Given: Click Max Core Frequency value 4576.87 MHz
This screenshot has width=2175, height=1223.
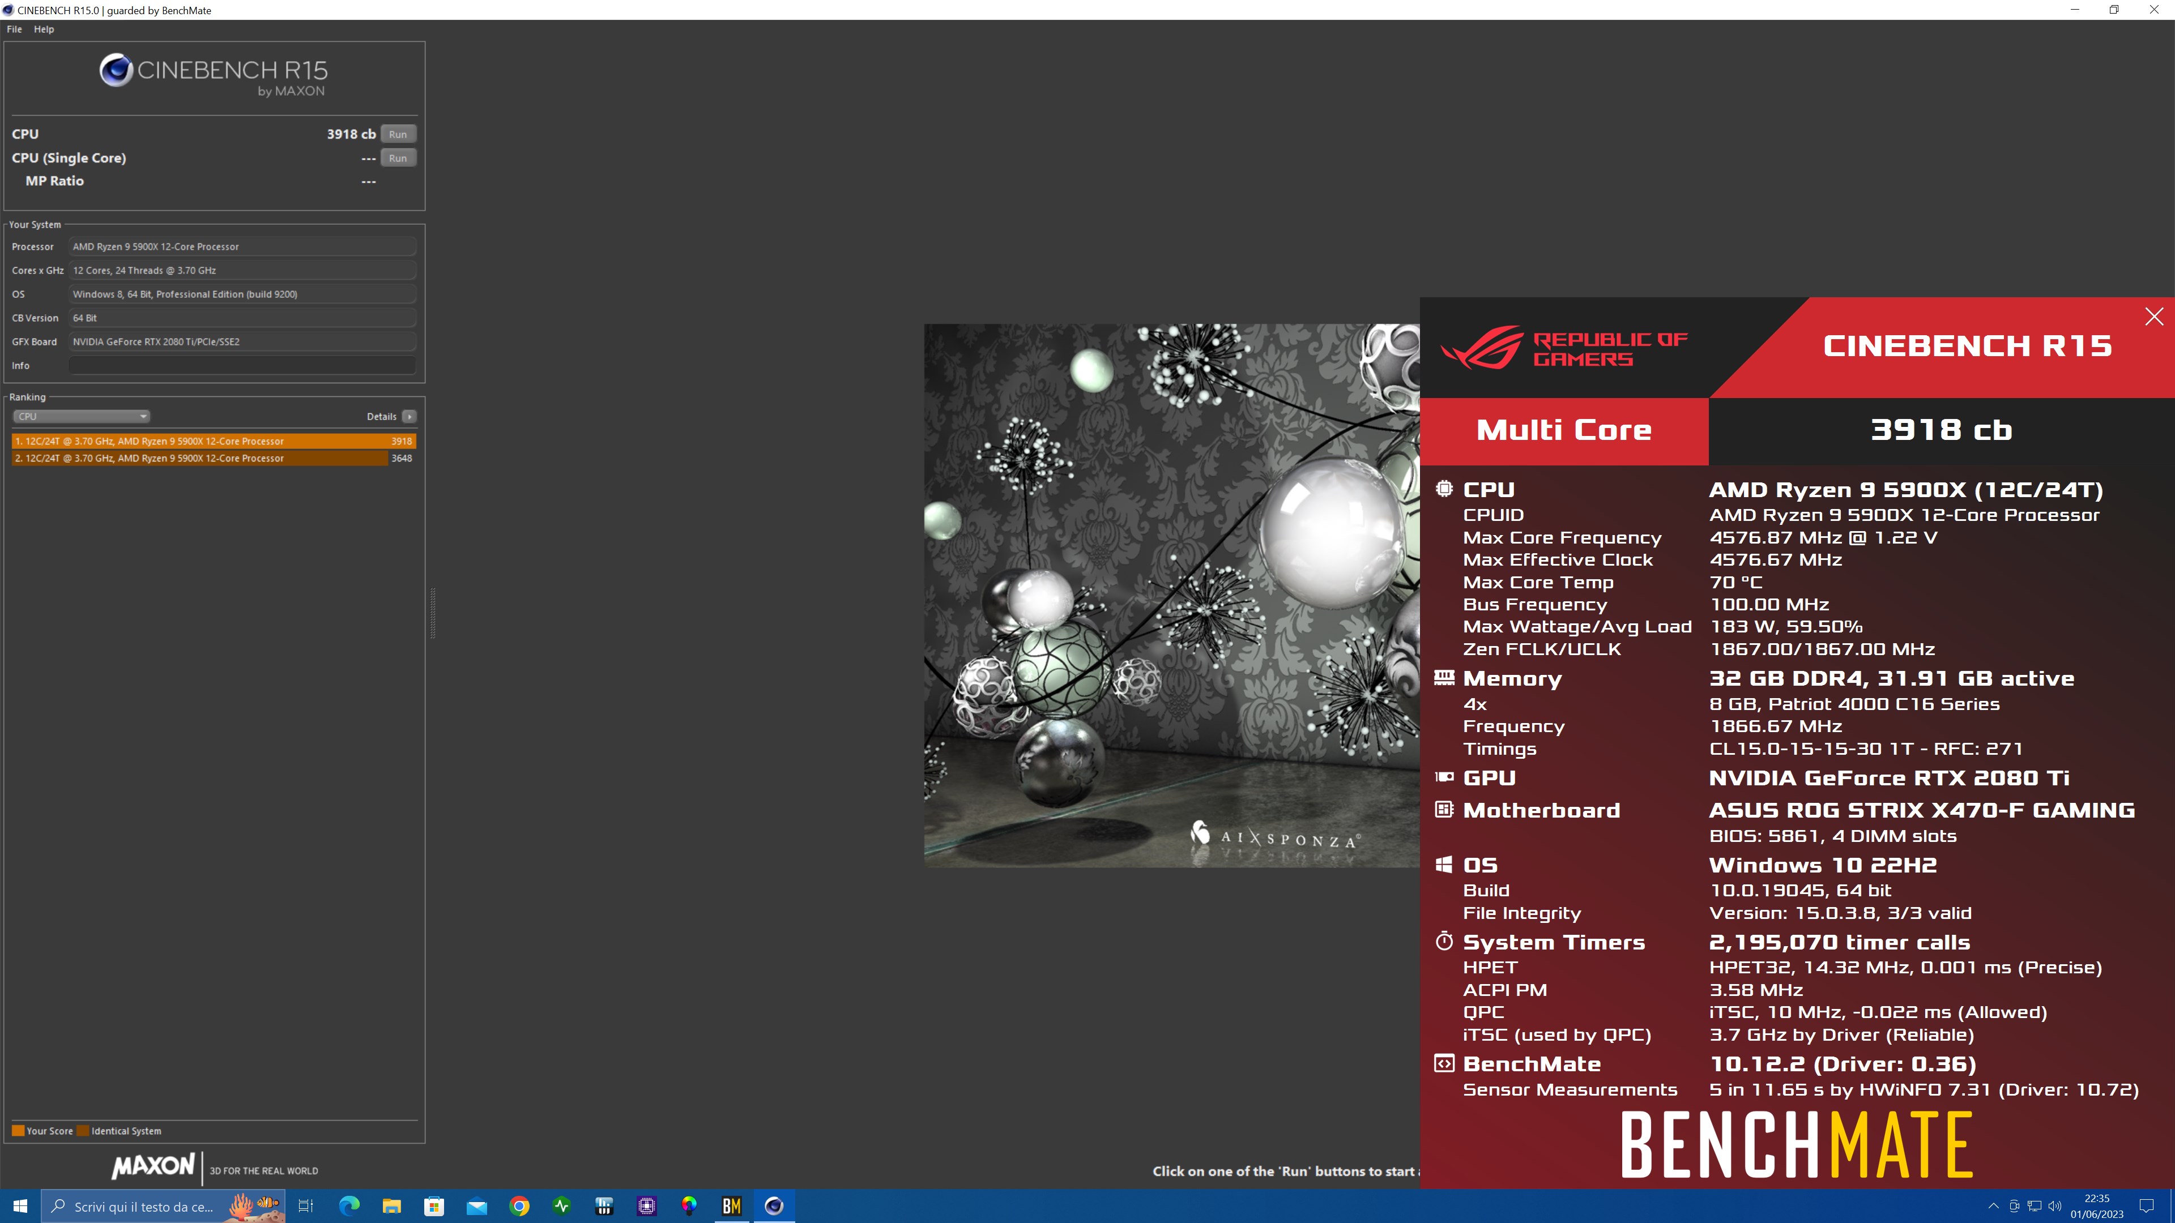Looking at the screenshot, I should [1823, 538].
